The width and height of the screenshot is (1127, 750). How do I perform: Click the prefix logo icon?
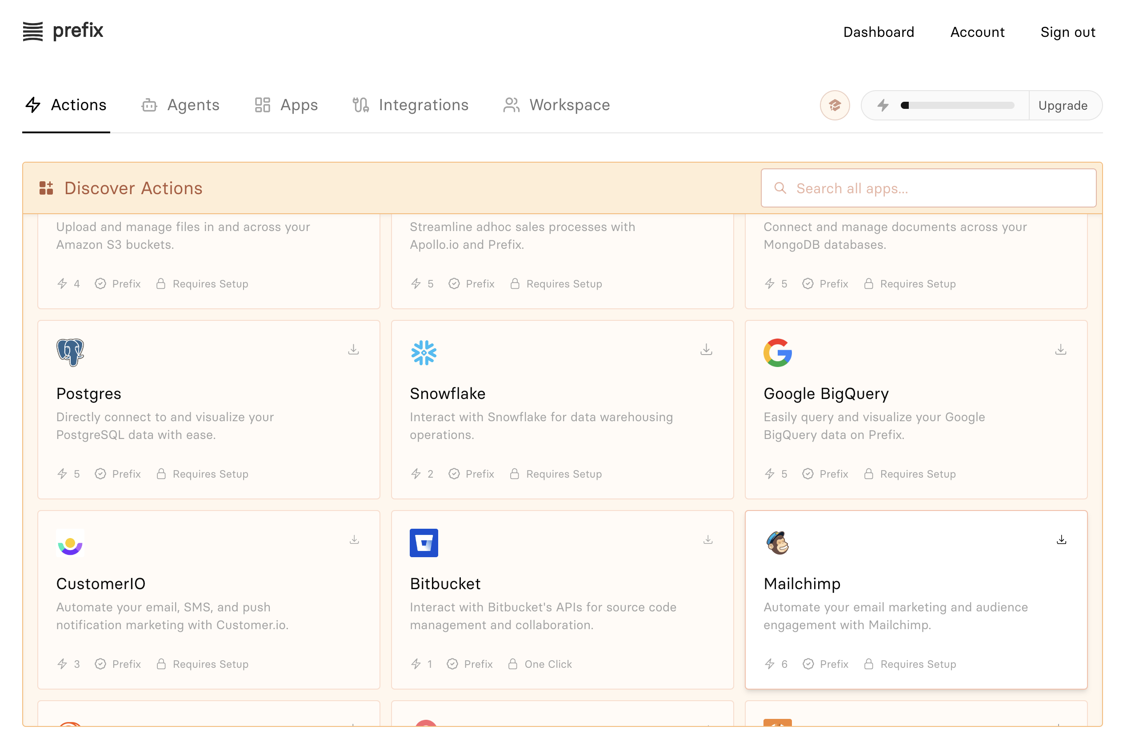point(32,32)
